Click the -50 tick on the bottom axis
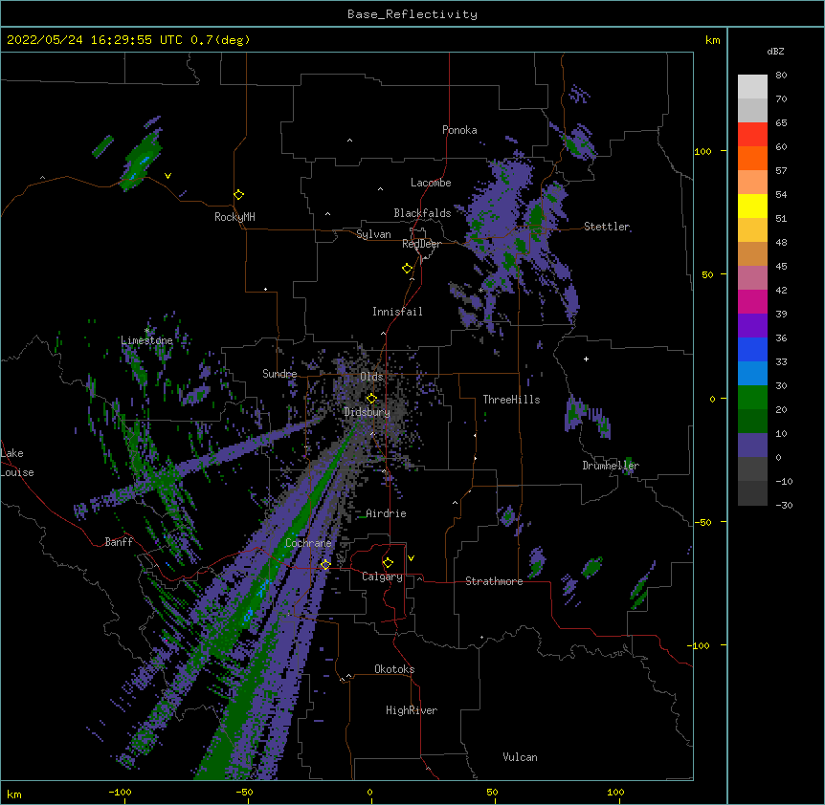The width and height of the screenshot is (825, 805). point(244,792)
